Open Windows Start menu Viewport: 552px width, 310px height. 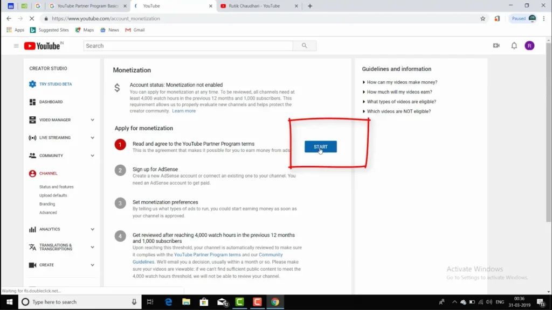pos(10,302)
